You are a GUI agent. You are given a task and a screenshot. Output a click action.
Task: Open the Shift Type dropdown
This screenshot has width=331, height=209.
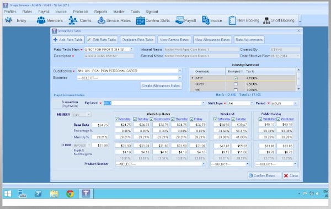252,103
